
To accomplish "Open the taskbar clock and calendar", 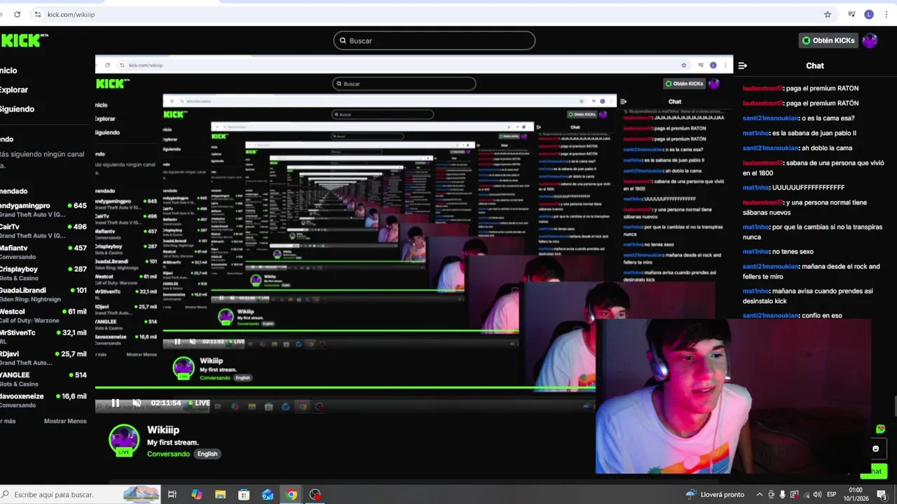I will tap(856, 494).
